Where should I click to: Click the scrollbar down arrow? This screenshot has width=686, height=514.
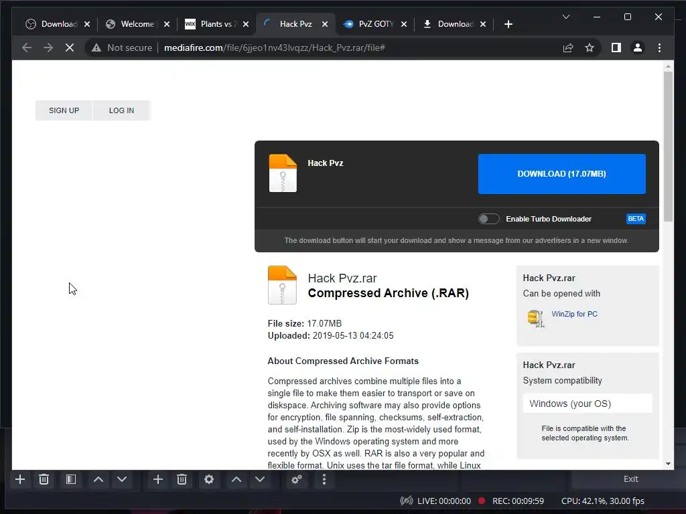[x=668, y=464]
